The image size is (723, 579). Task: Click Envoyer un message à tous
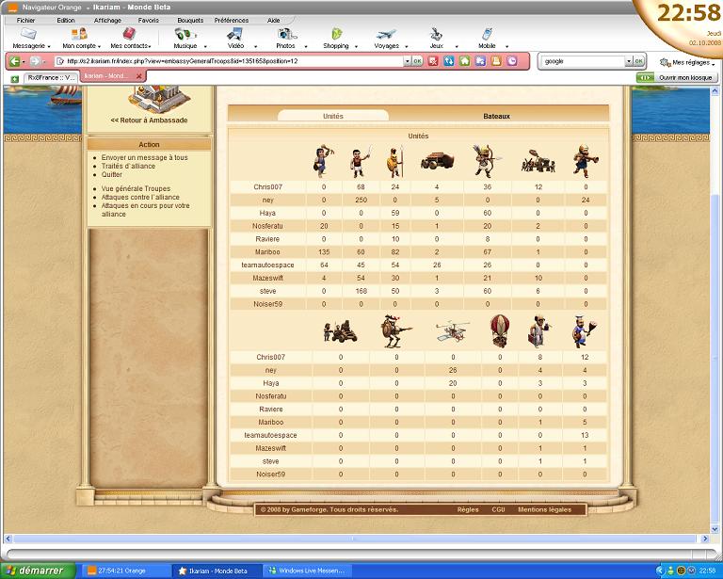144,157
